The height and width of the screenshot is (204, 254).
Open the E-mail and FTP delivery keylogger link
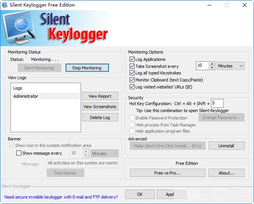pyautogui.click(x=61, y=197)
